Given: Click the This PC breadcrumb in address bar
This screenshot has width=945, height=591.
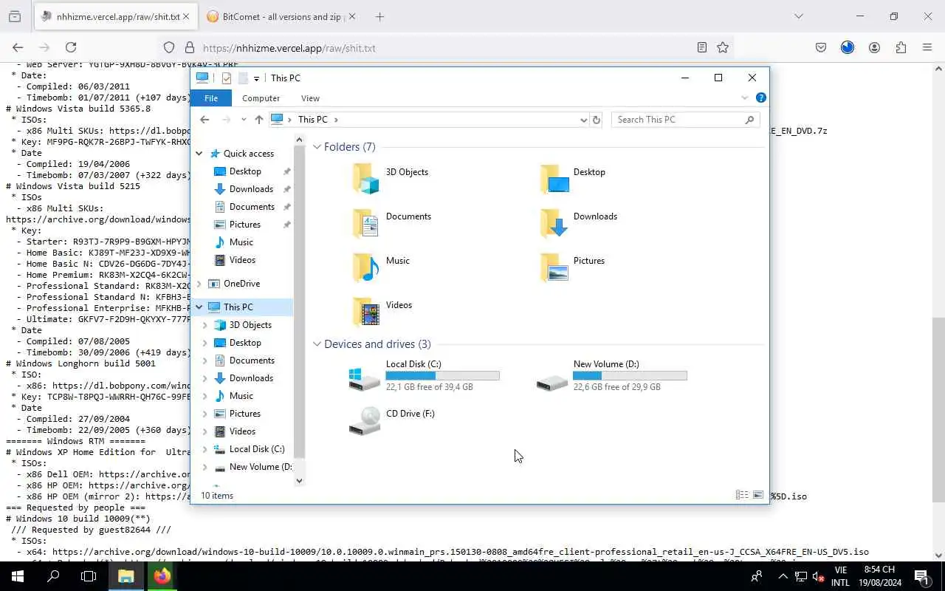Looking at the screenshot, I should click(x=312, y=120).
